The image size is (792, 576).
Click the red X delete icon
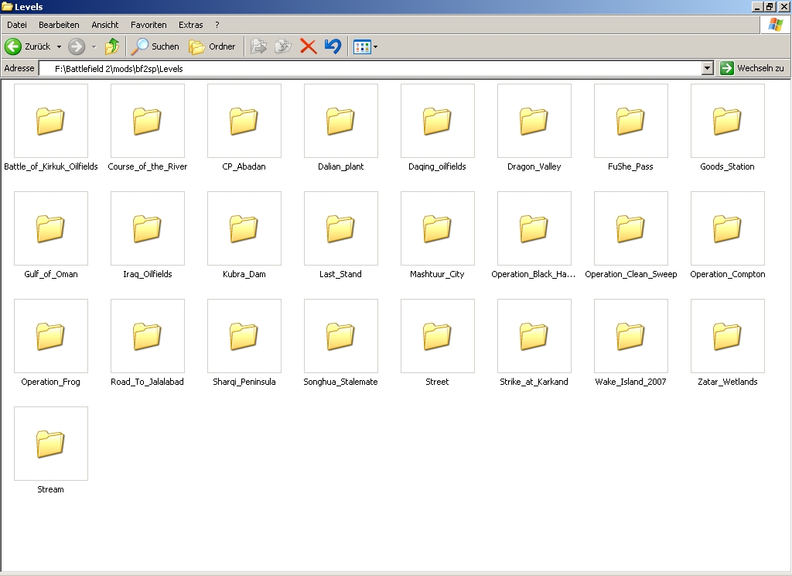(308, 46)
